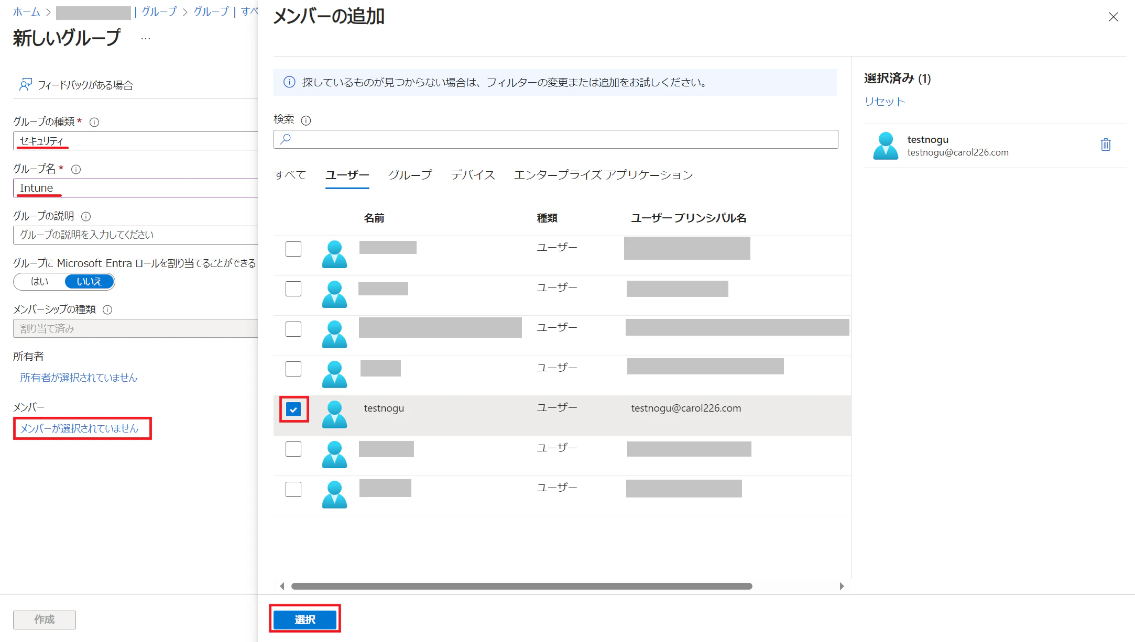Switch to the すべて tab

pos(290,175)
